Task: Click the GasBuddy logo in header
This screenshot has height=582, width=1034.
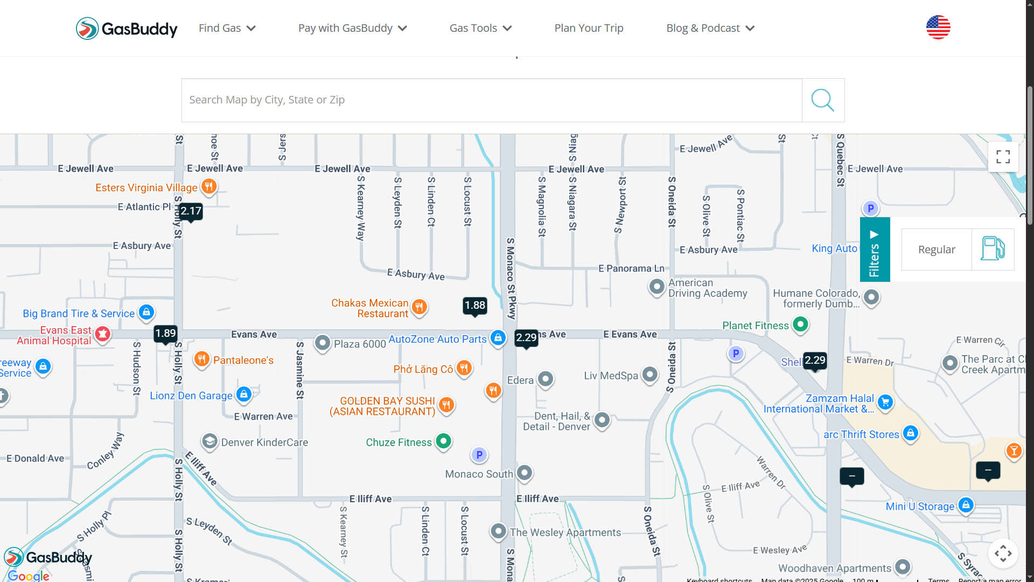Action: [x=127, y=28]
